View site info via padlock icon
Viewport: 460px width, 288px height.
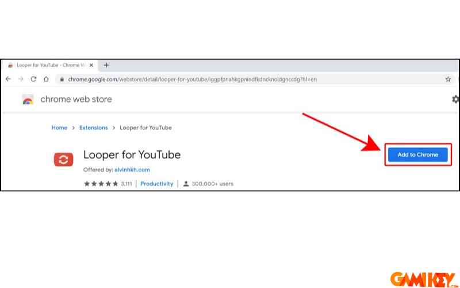coord(62,79)
